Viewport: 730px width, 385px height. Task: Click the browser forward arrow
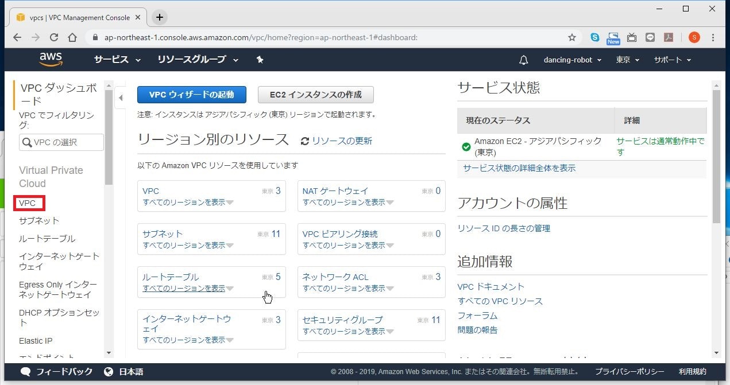[x=36, y=37]
